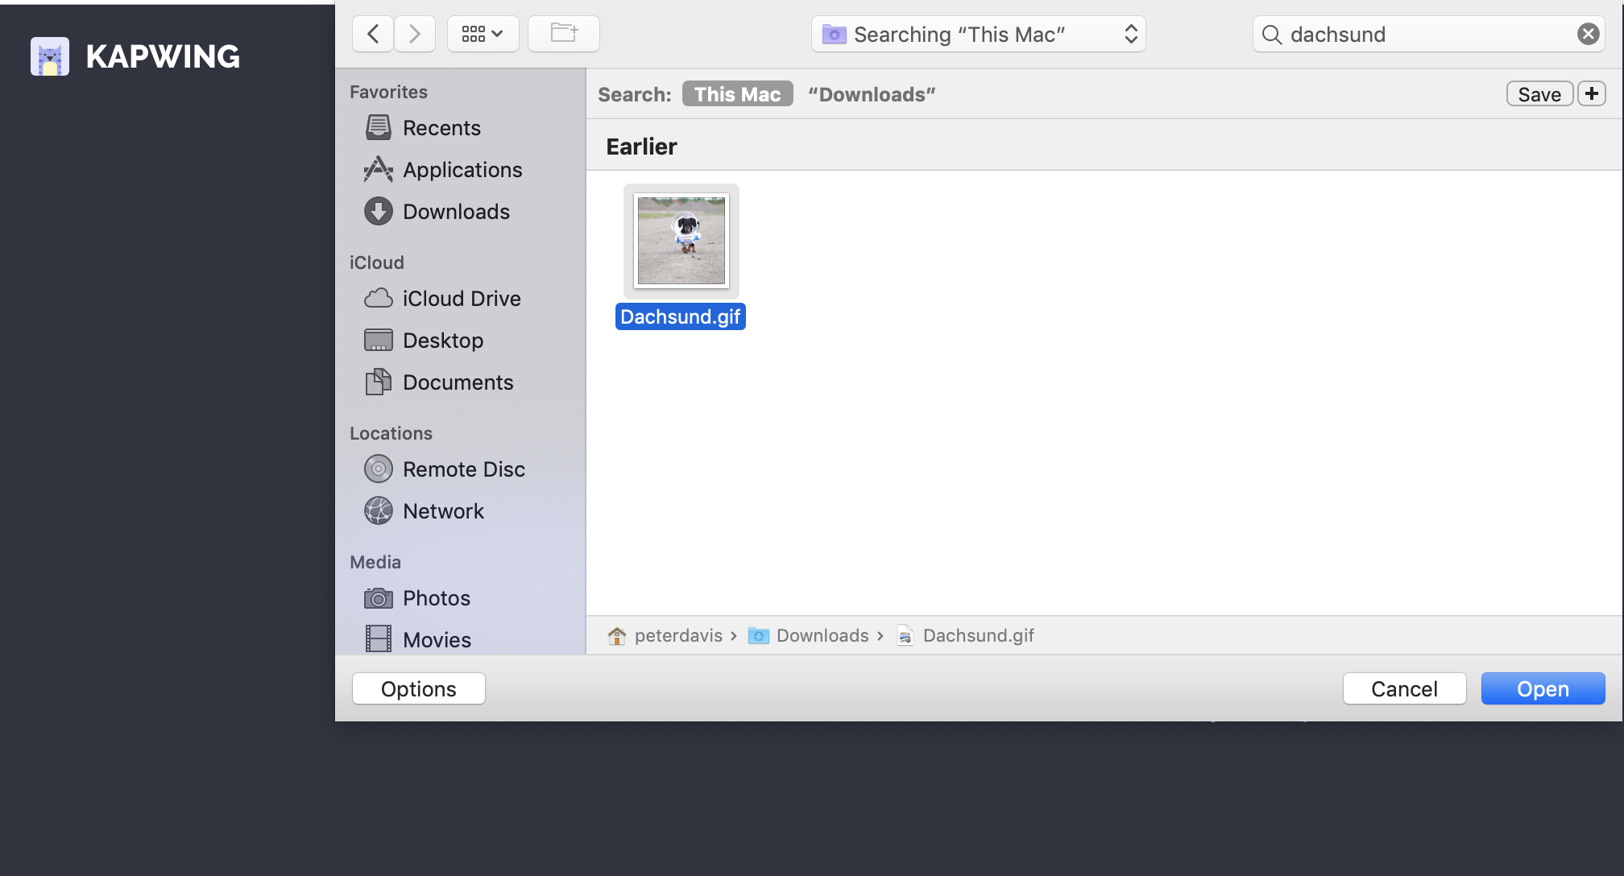Image resolution: width=1624 pixels, height=876 pixels.
Task: Select Network under Locations
Action: coord(443,511)
